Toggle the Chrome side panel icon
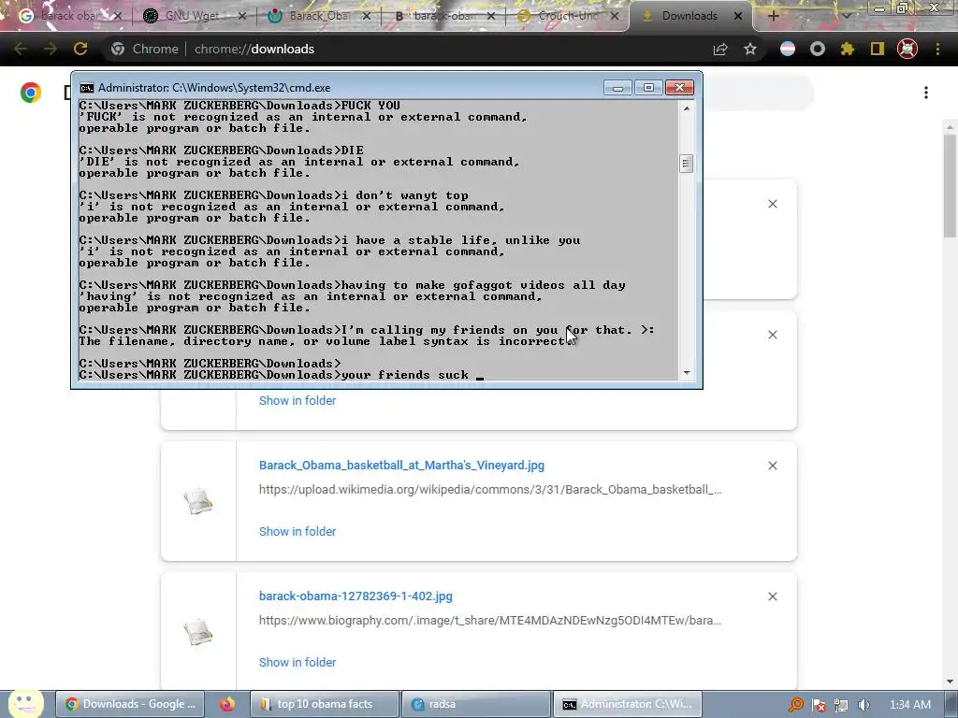This screenshot has width=958, height=718. tap(878, 49)
